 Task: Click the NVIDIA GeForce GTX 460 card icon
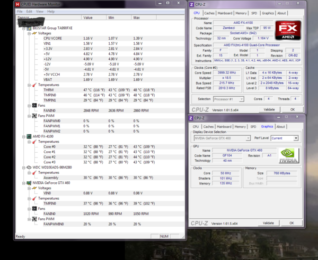[x=29, y=183]
